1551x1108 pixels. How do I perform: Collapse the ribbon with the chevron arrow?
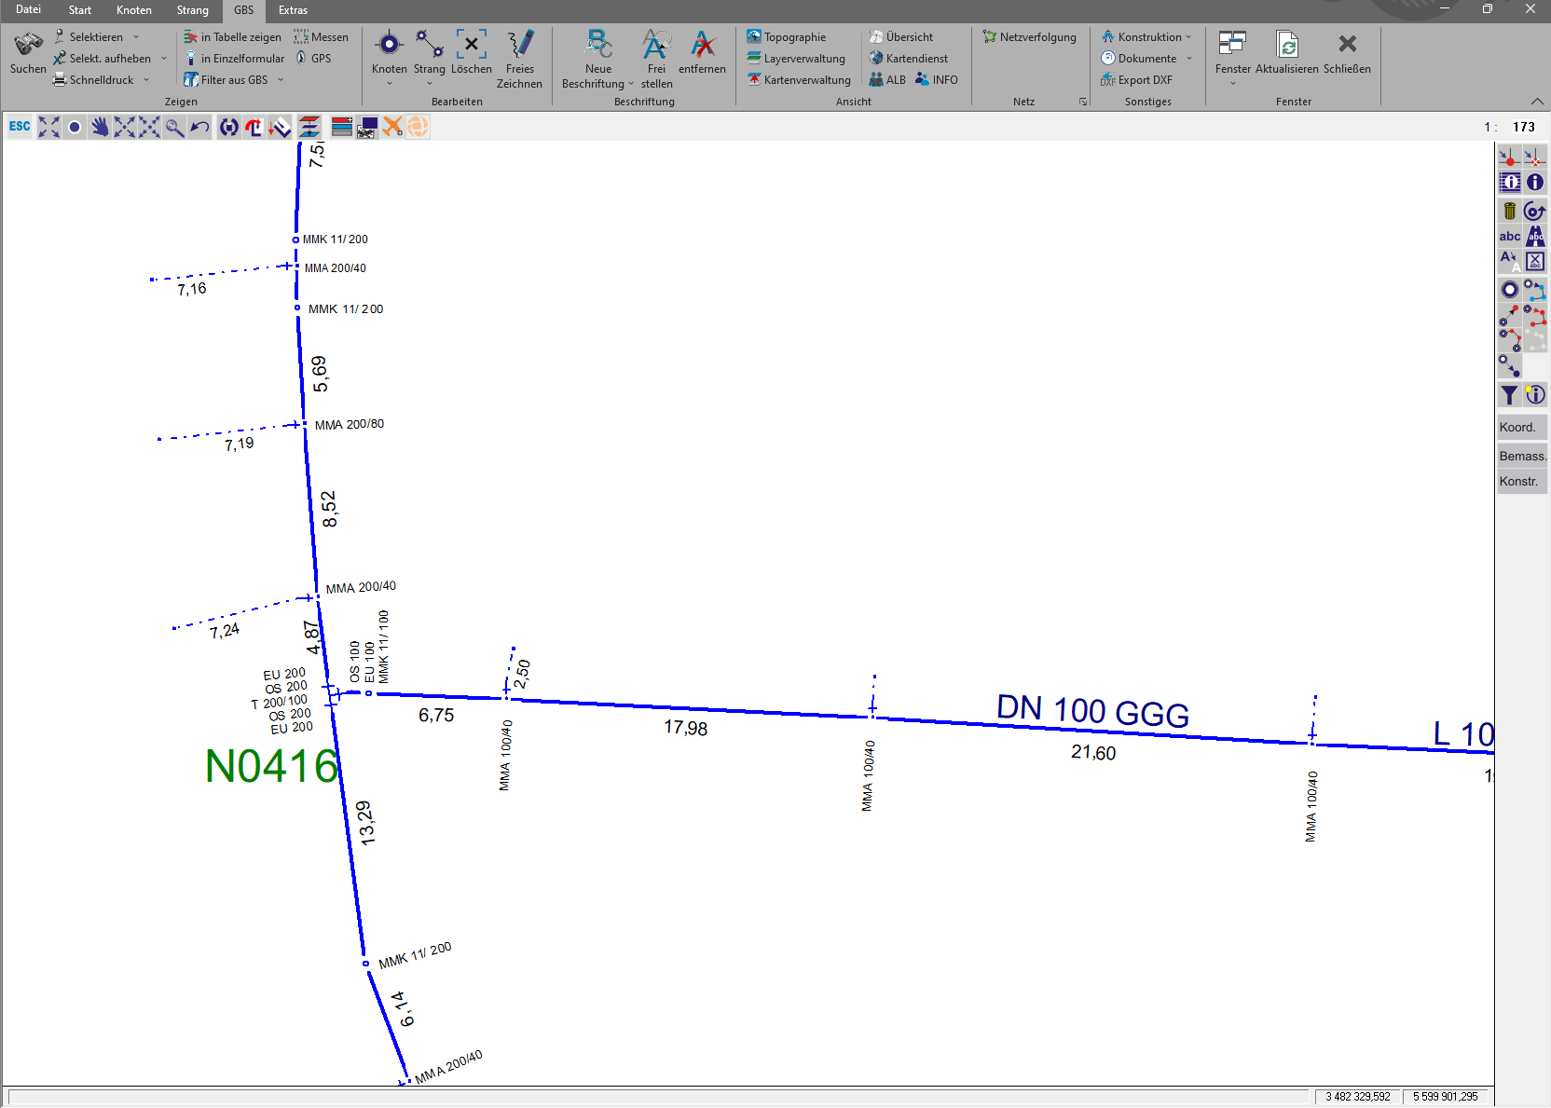point(1537,101)
